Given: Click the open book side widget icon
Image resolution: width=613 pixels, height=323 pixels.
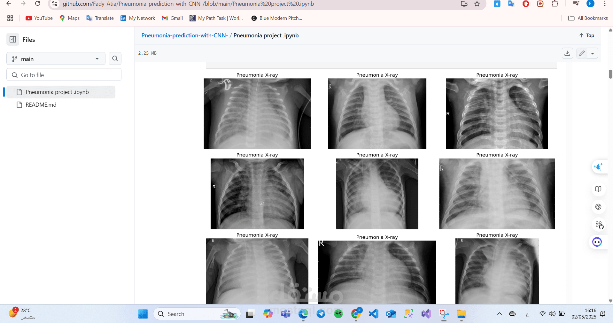Looking at the screenshot, I should pyautogui.click(x=598, y=189).
